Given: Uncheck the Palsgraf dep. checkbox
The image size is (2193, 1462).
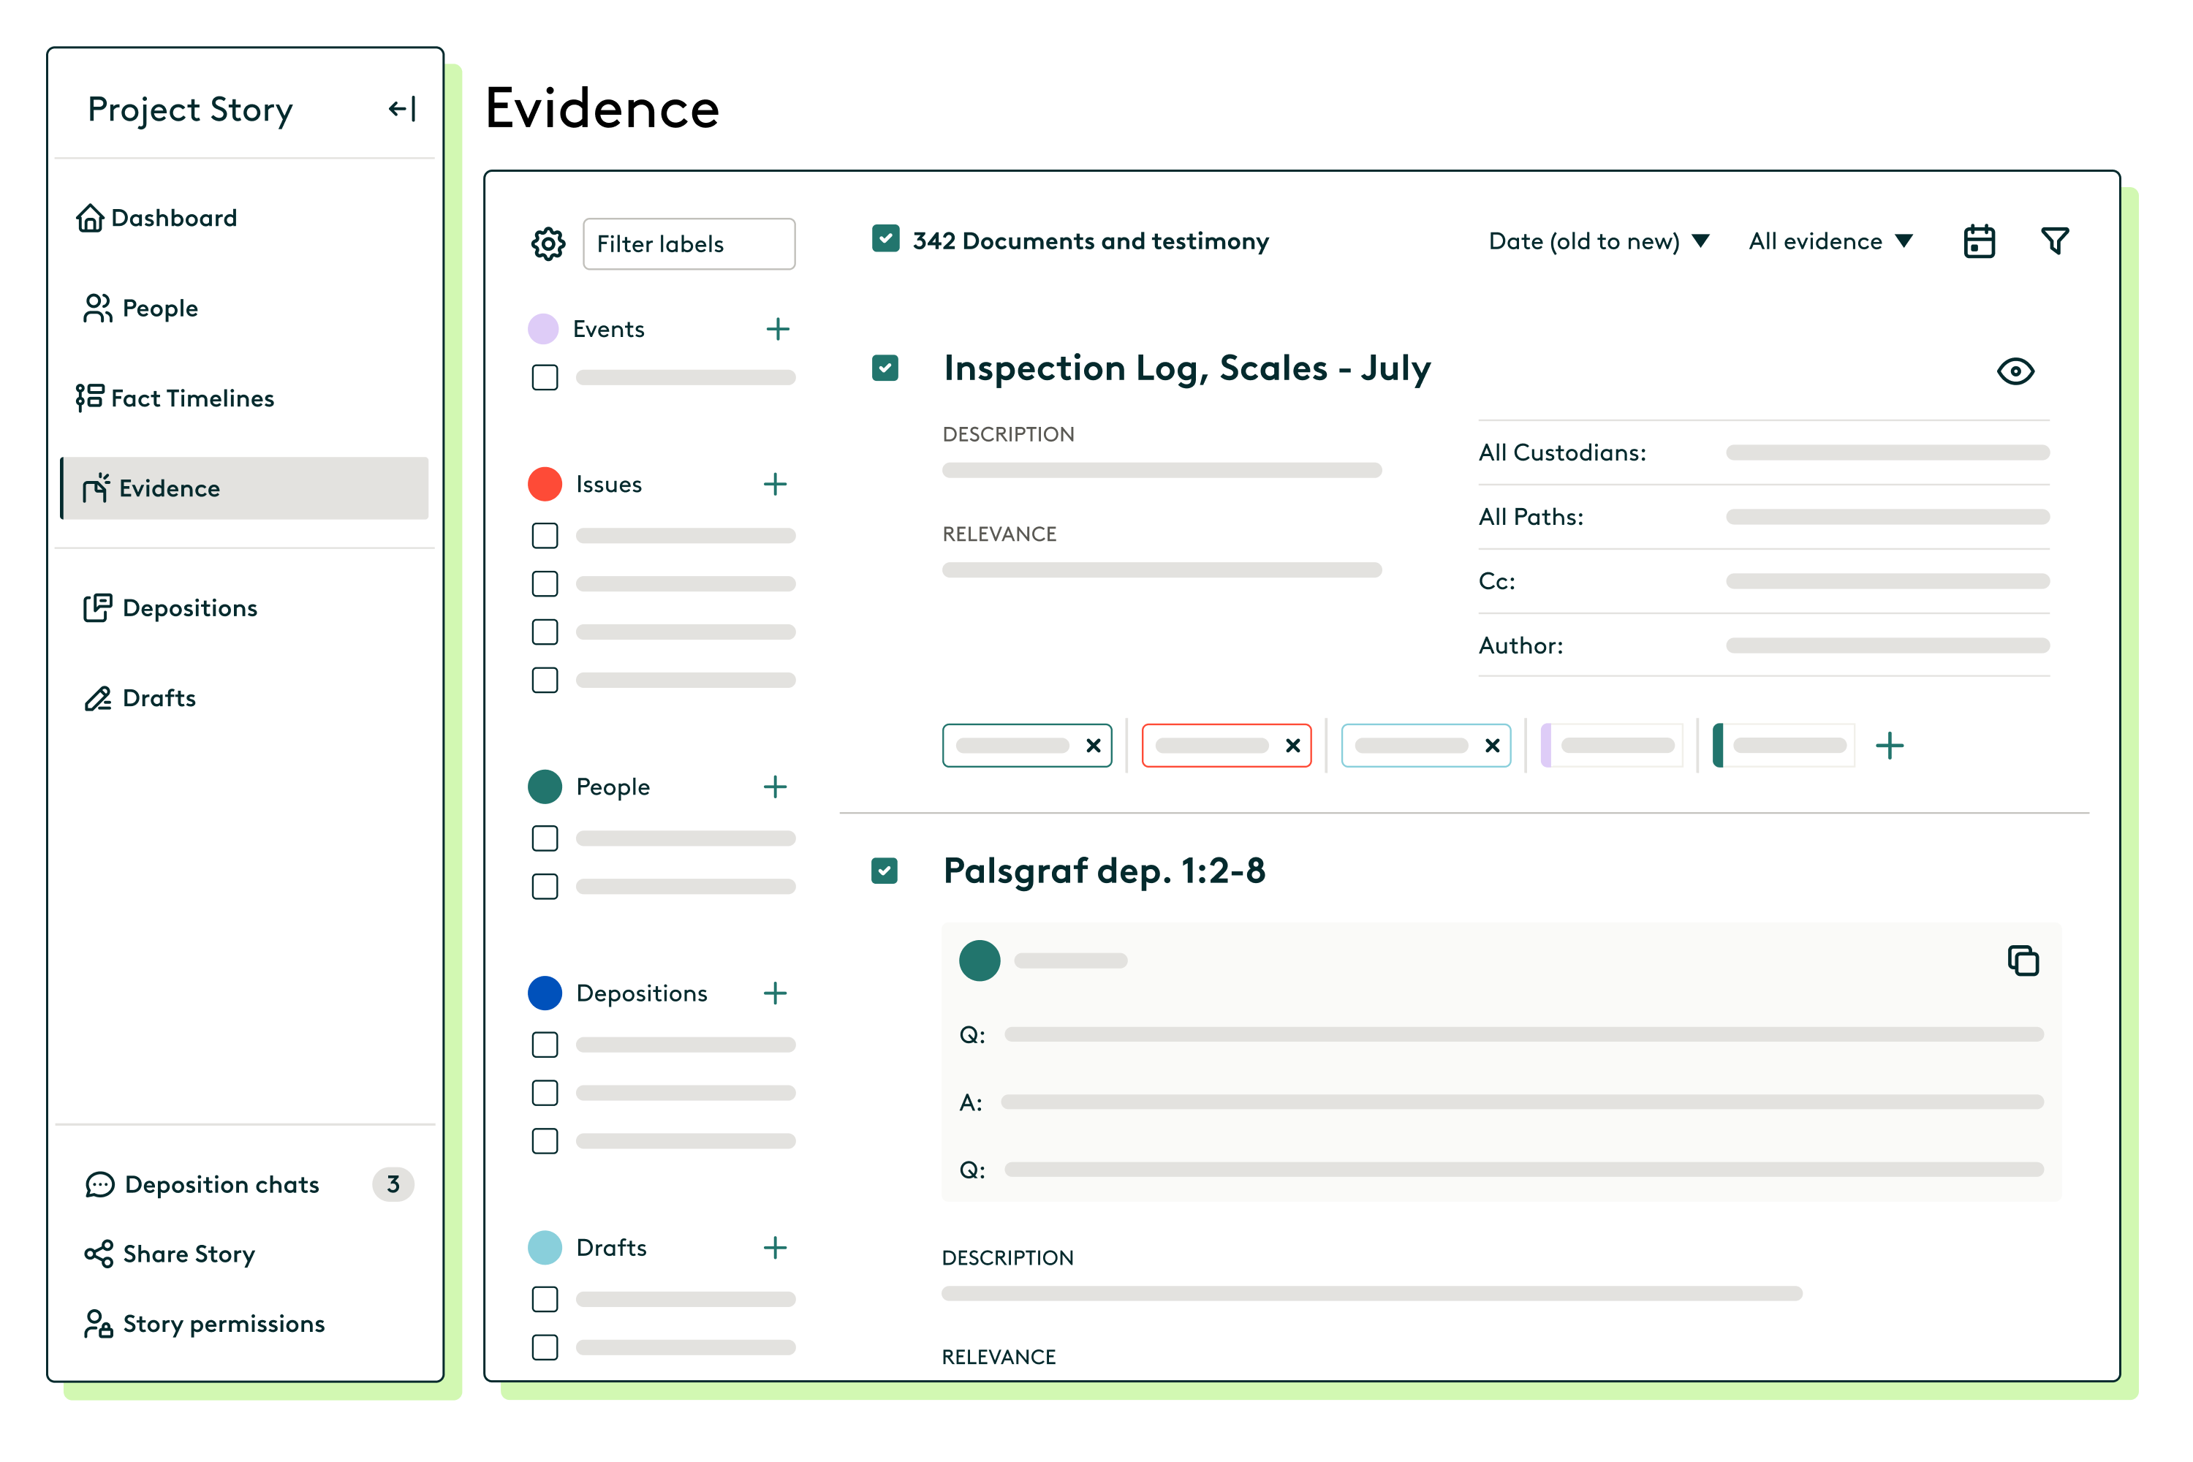Looking at the screenshot, I should [884, 871].
